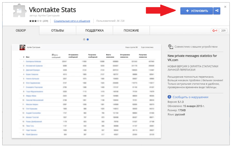The width and height of the screenshot is (232, 152).
Task: Open Социальные сети и общение category link
Action: 72,21
